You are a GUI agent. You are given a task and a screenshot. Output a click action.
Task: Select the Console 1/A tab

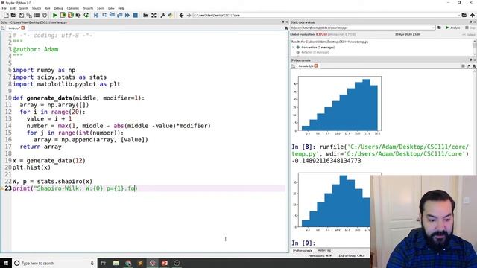tap(306, 66)
